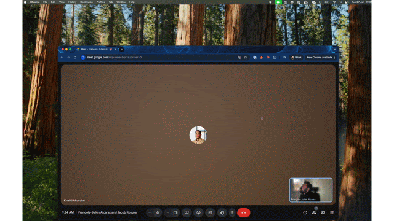Click New Chrome available button
Viewport: 394px width, 221px height.
(319, 57)
